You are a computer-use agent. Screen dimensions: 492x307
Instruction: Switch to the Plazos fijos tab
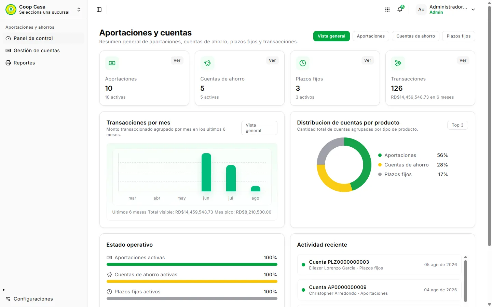tap(459, 36)
